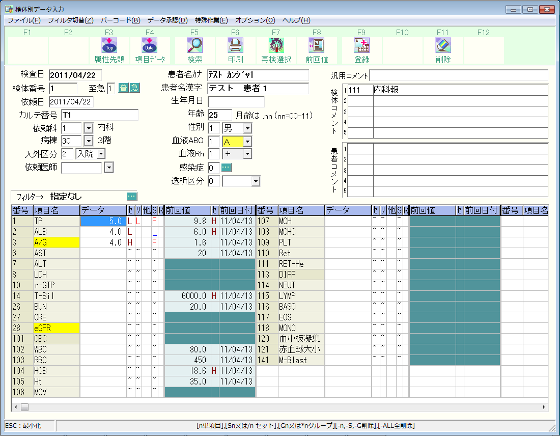Image resolution: width=560 pixels, height=436 pixels.
Task: Open the フィルタ切替(Z) menu
Action: click(71, 20)
